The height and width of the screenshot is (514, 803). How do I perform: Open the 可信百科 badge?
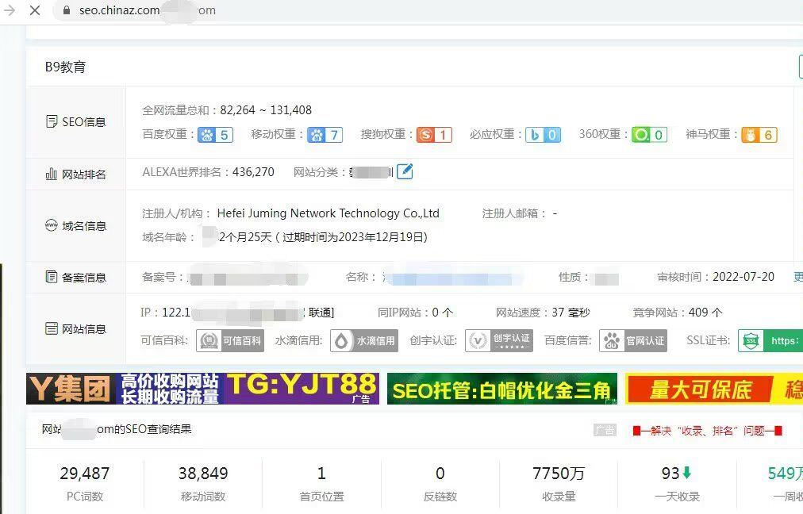click(230, 341)
